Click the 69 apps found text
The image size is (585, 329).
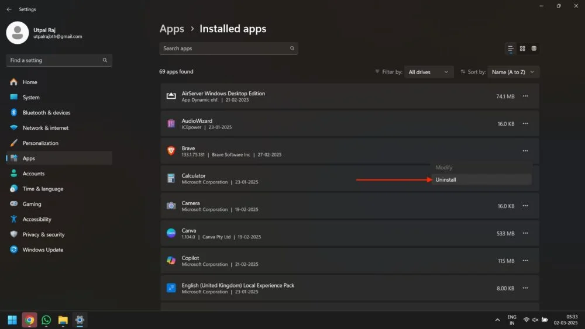(x=176, y=71)
